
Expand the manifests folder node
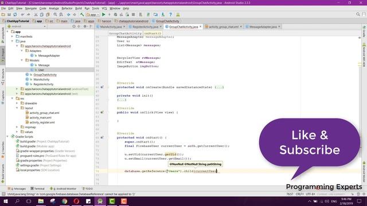point(12,37)
